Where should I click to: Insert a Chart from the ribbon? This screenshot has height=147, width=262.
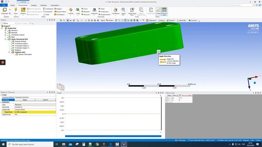46,15
